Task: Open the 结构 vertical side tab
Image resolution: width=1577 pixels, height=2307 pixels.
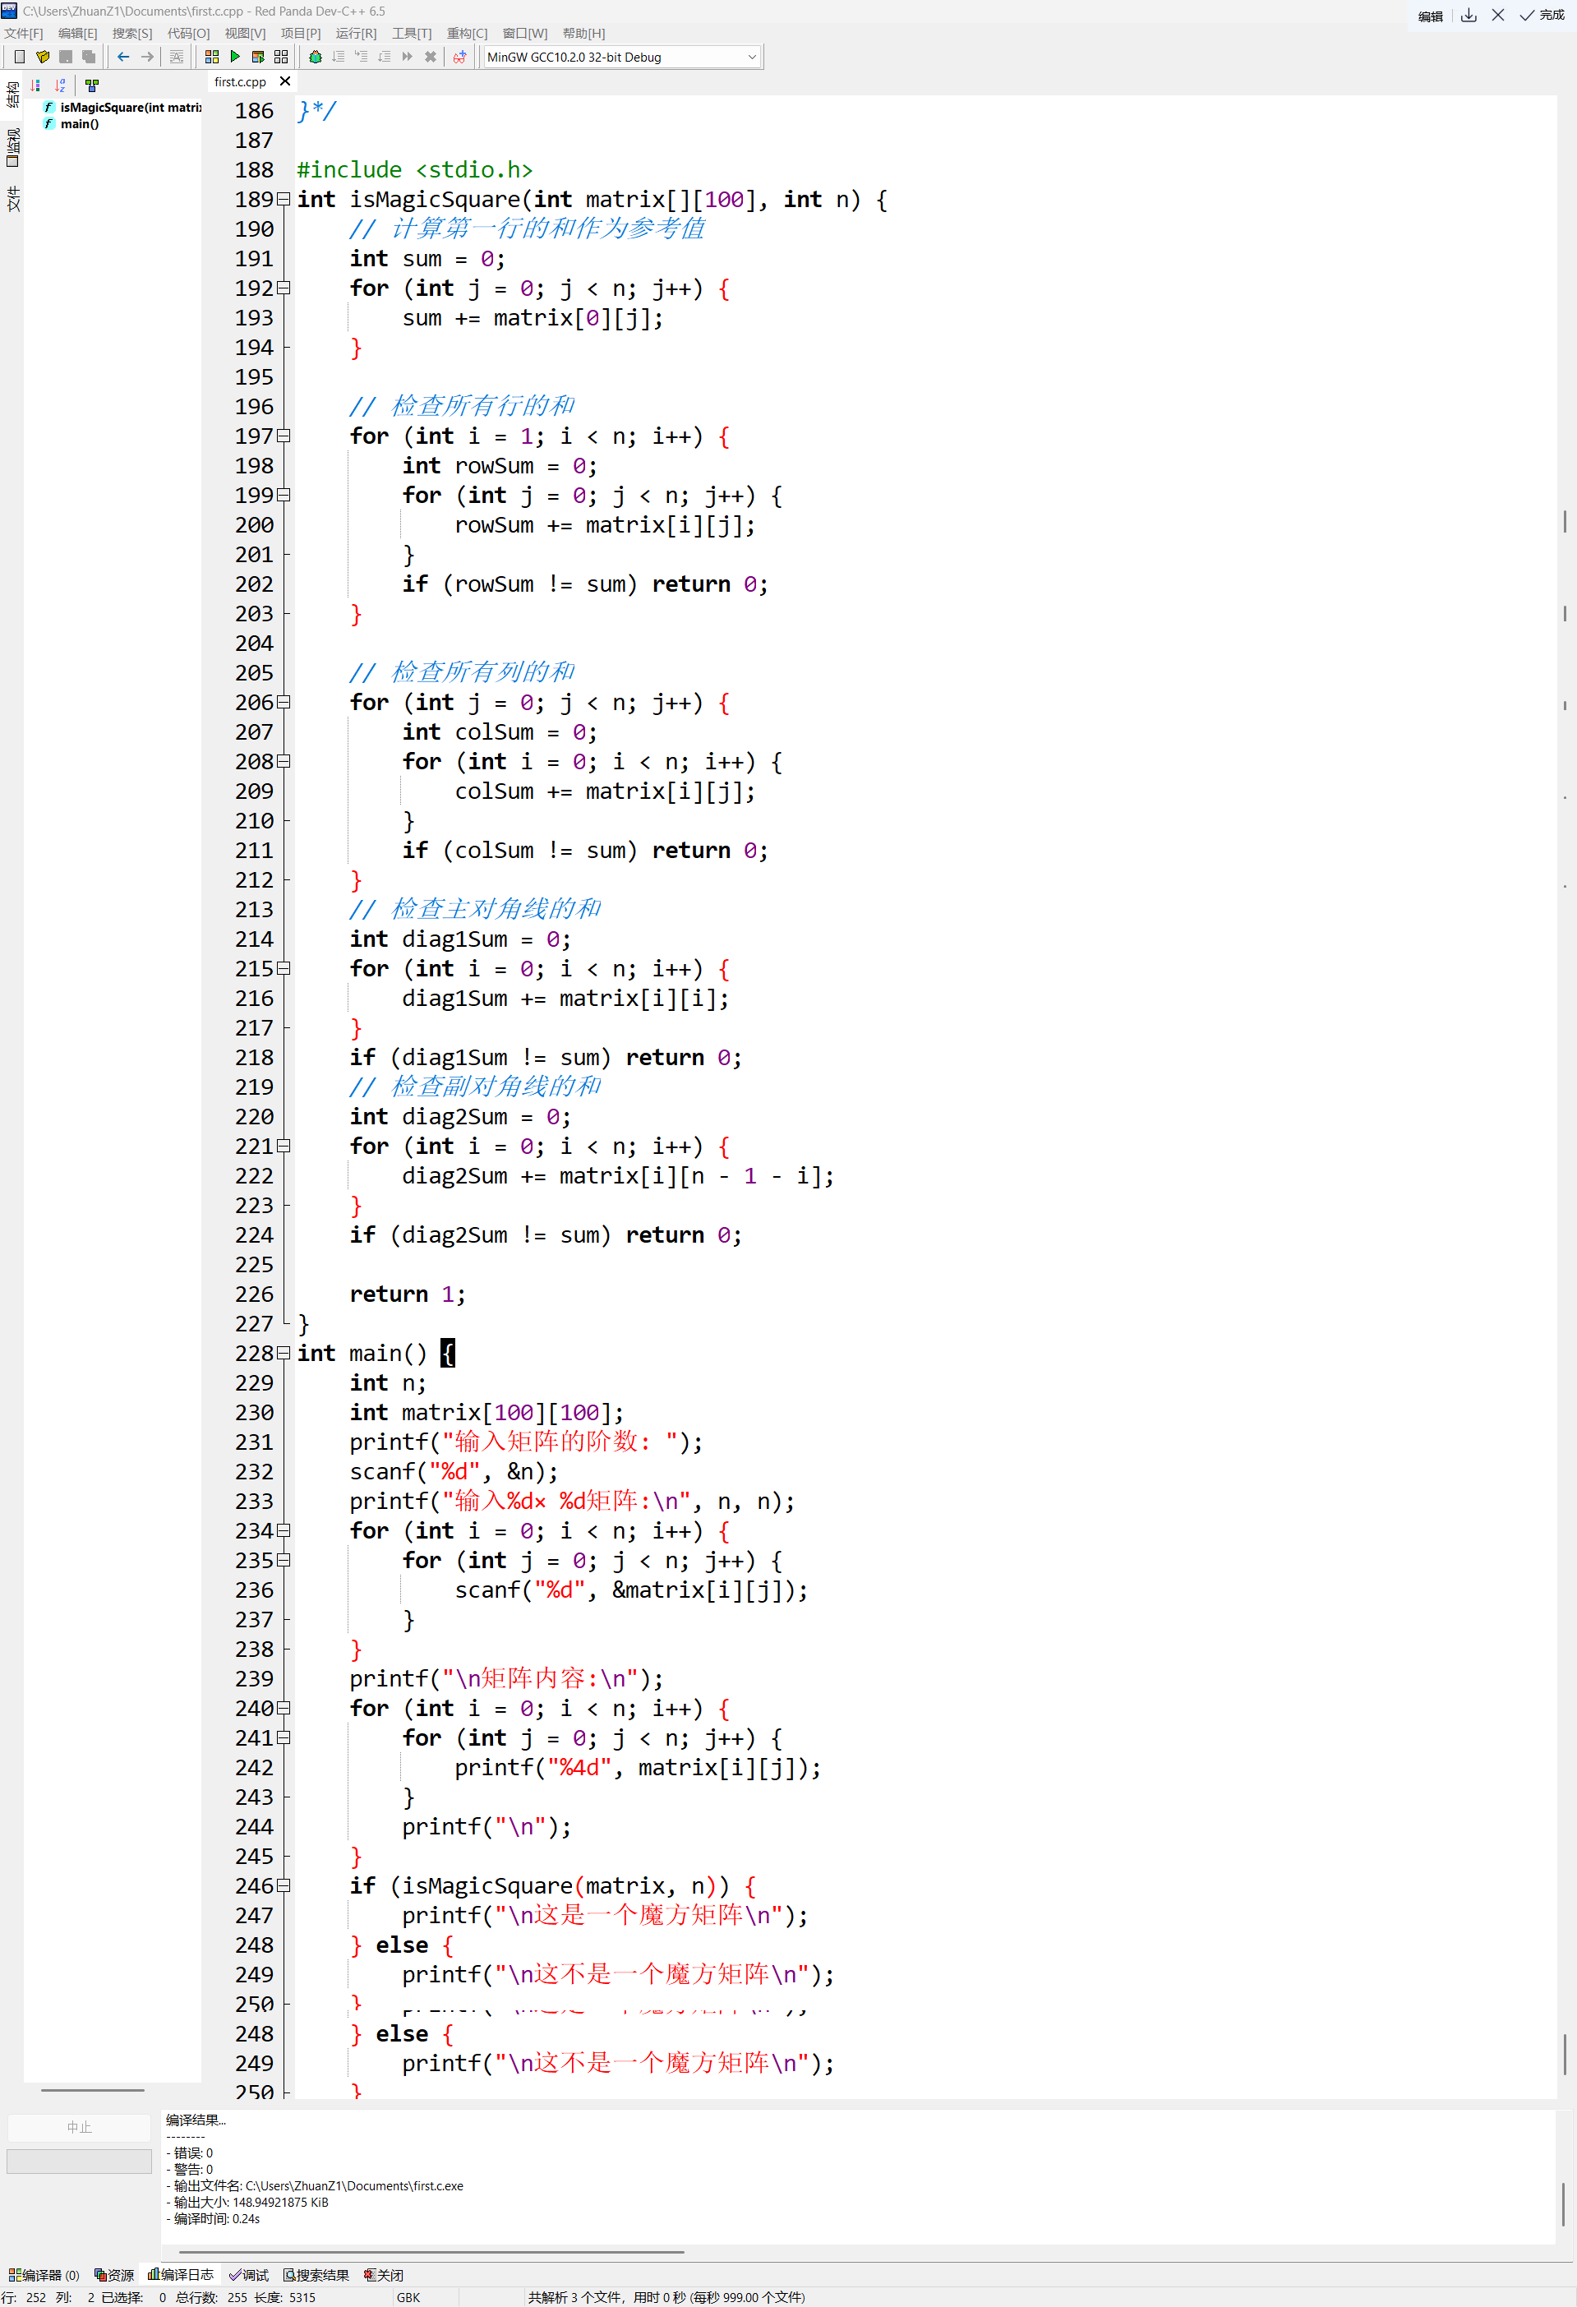Action: [x=13, y=95]
